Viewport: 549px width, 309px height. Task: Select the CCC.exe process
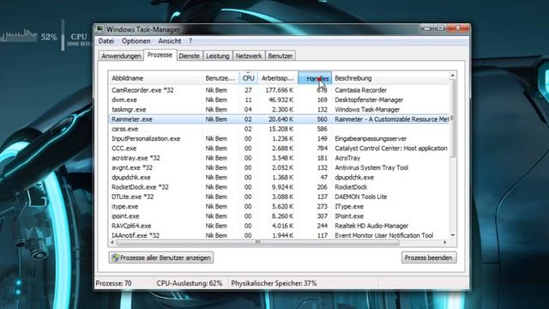[x=279, y=148]
